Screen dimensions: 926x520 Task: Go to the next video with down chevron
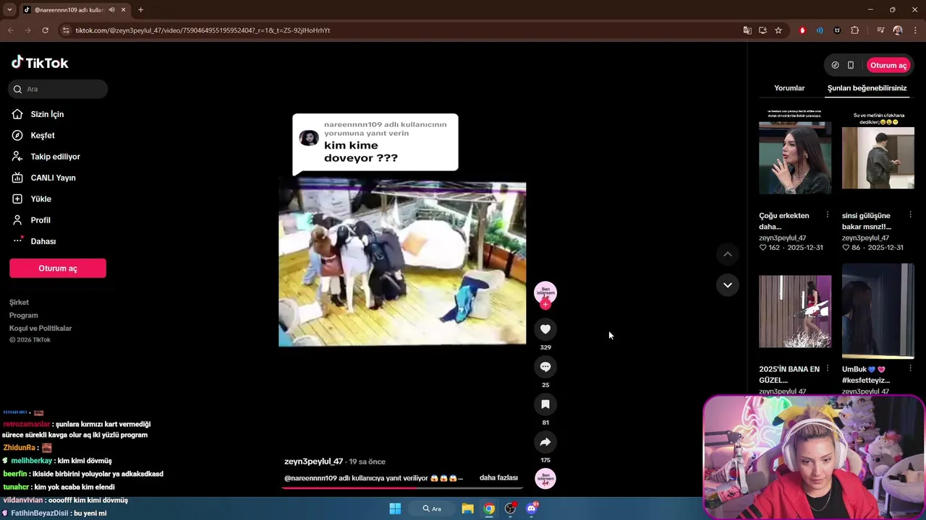pos(728,285)
